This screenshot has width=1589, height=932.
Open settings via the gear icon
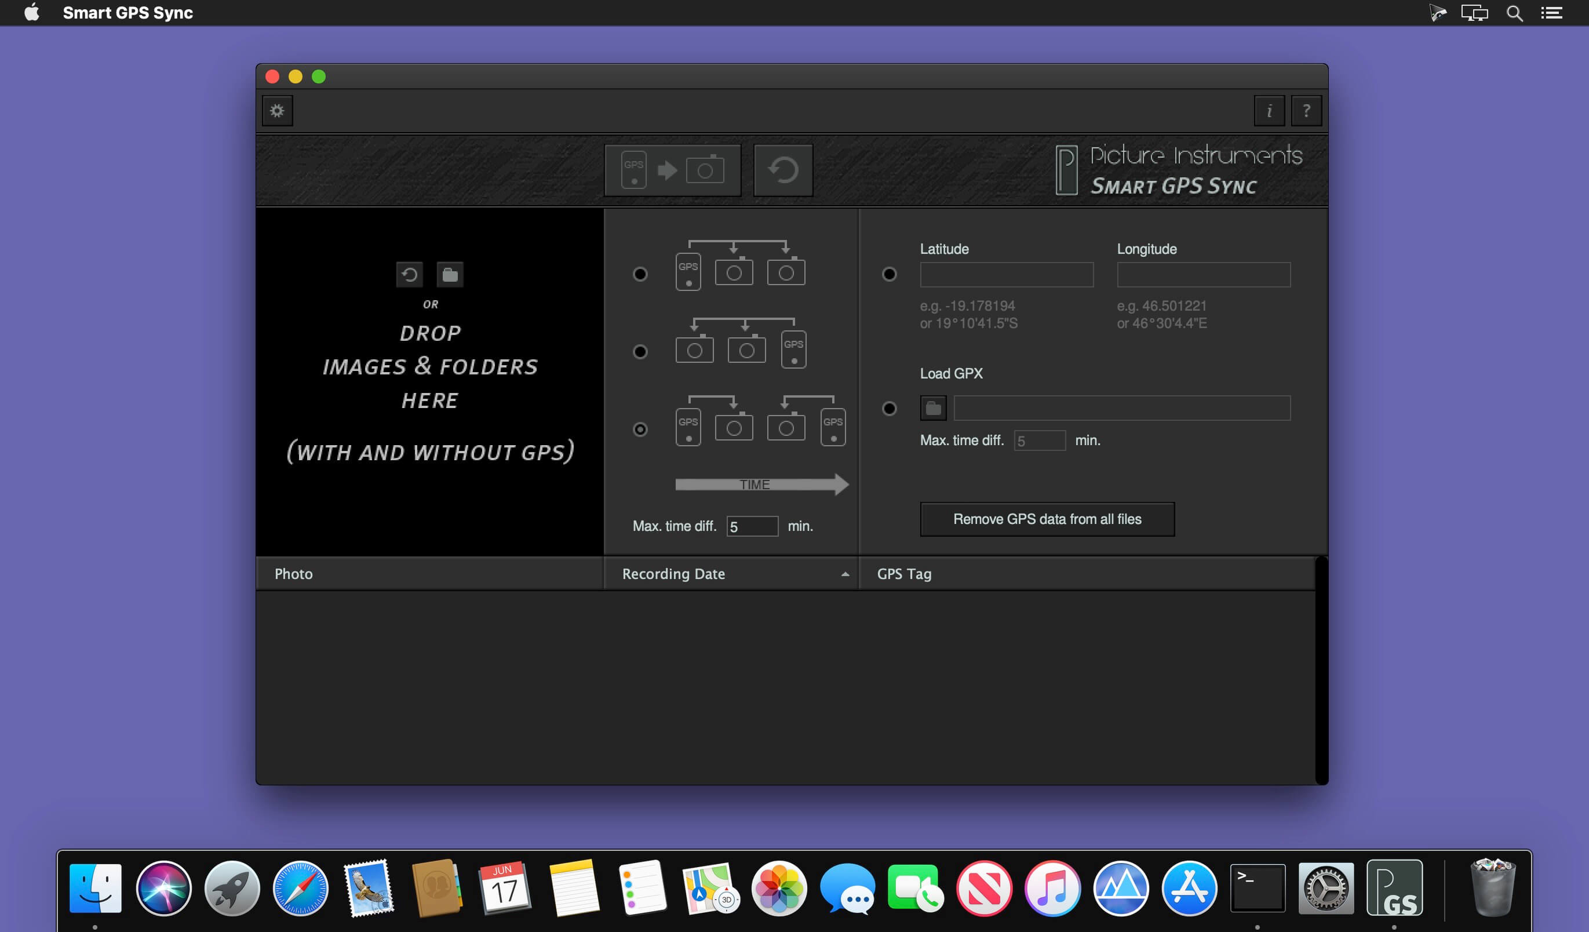point(277,111)
